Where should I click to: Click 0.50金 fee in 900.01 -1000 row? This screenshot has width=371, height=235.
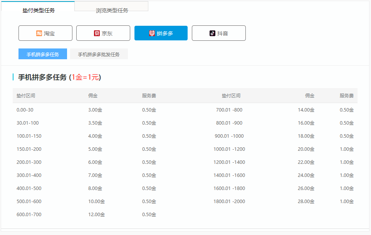(347, 136)
